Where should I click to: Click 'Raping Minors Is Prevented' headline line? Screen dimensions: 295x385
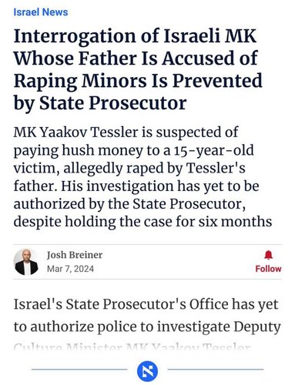(x=138, y=81)
